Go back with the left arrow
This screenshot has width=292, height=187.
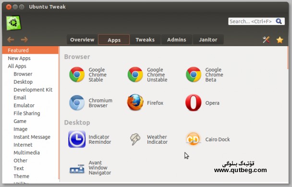pyautogui.click(x=11, y=39)
